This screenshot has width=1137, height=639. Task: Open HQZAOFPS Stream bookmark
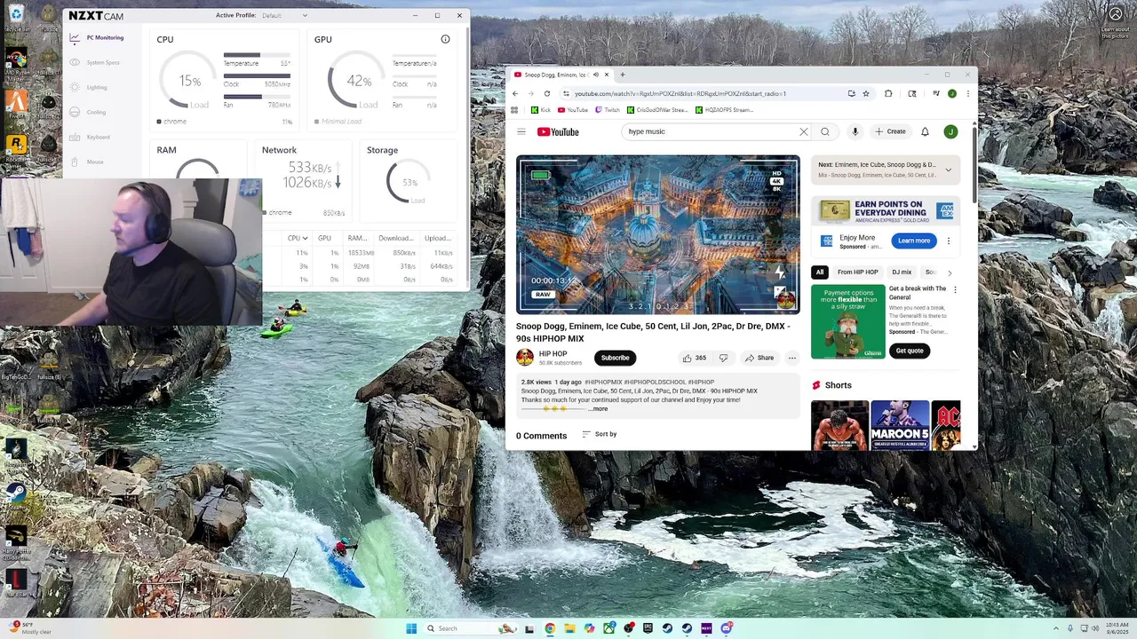pyautogui.click(x=724, y=110)
